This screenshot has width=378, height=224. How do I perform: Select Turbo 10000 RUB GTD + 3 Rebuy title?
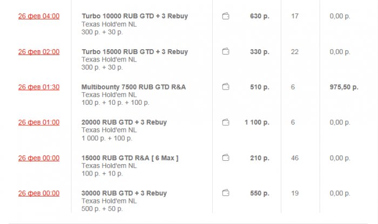[134, 16]
